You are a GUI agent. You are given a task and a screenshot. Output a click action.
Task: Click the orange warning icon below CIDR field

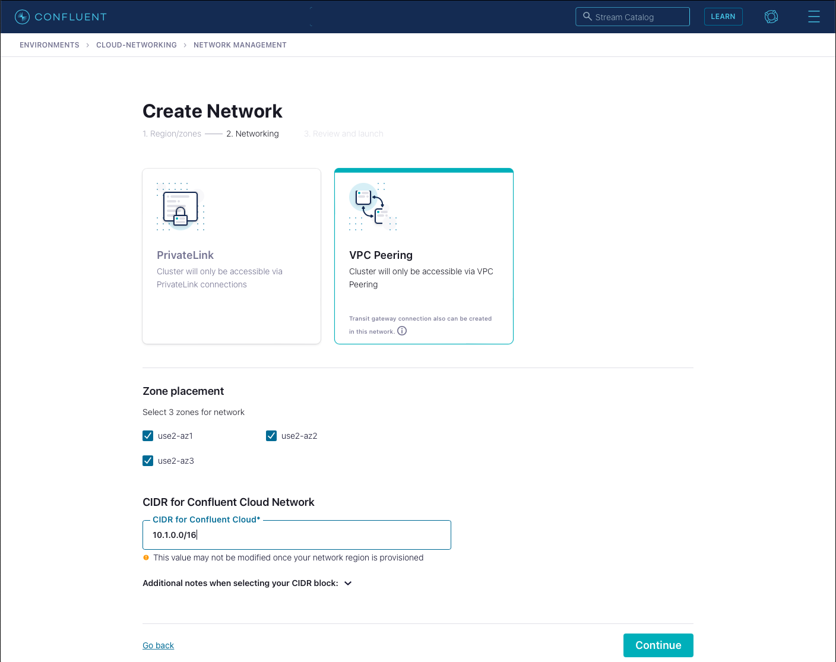(146, 558)
